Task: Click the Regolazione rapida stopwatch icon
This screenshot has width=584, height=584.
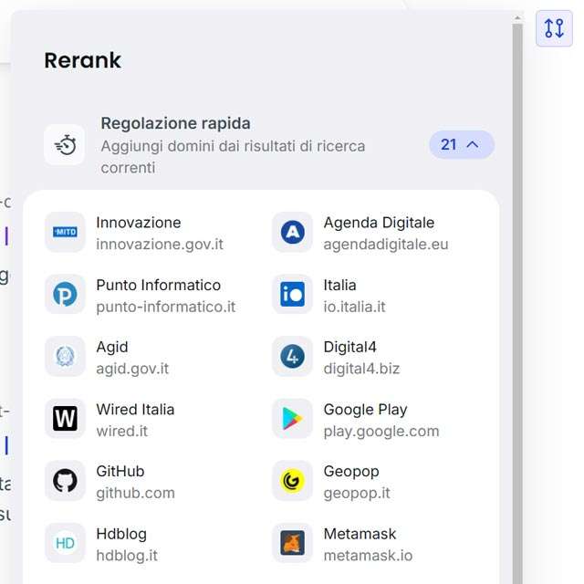Action: coord(65,145)
